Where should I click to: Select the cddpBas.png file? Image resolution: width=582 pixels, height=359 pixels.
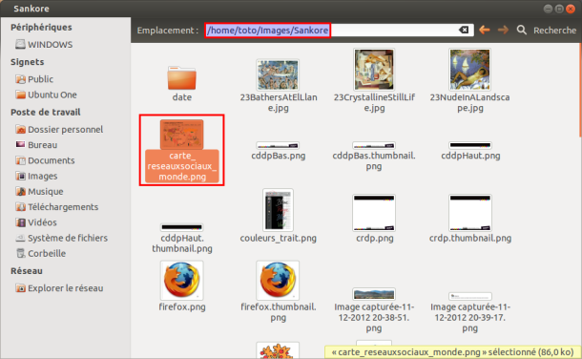point(279,151)
